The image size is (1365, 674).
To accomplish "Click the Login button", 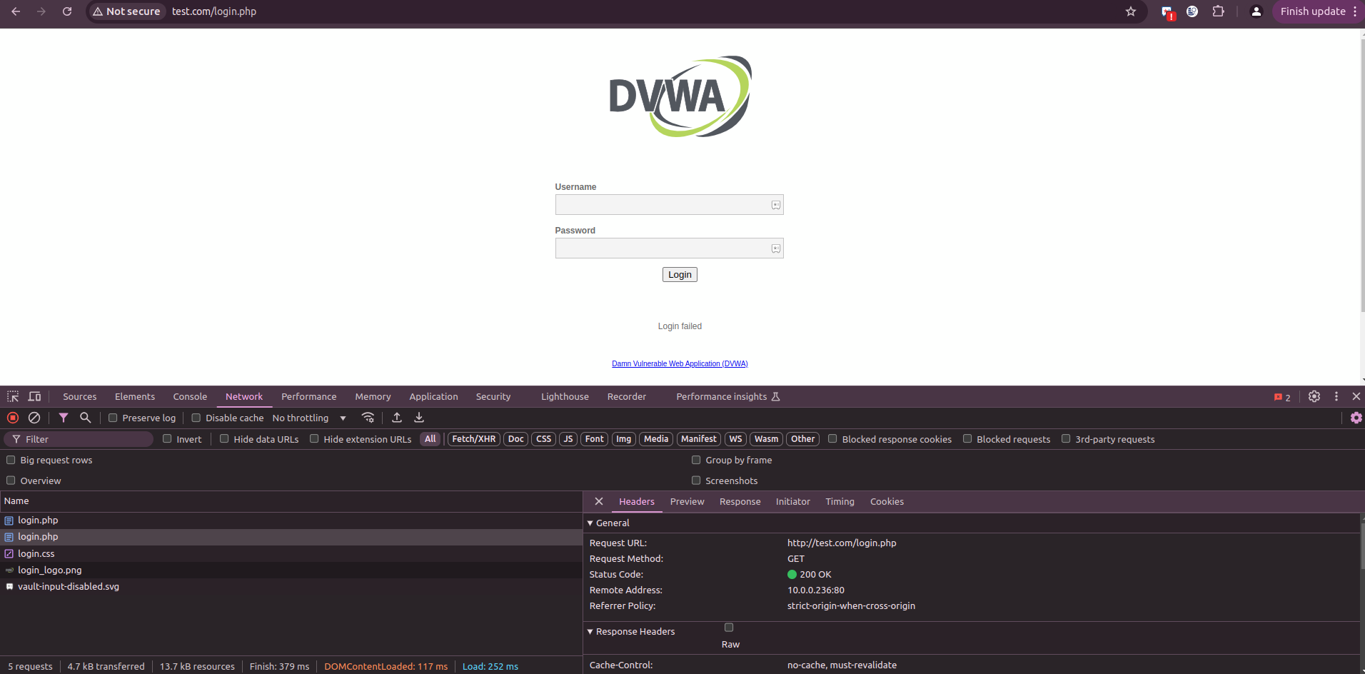I will [680, 275].
